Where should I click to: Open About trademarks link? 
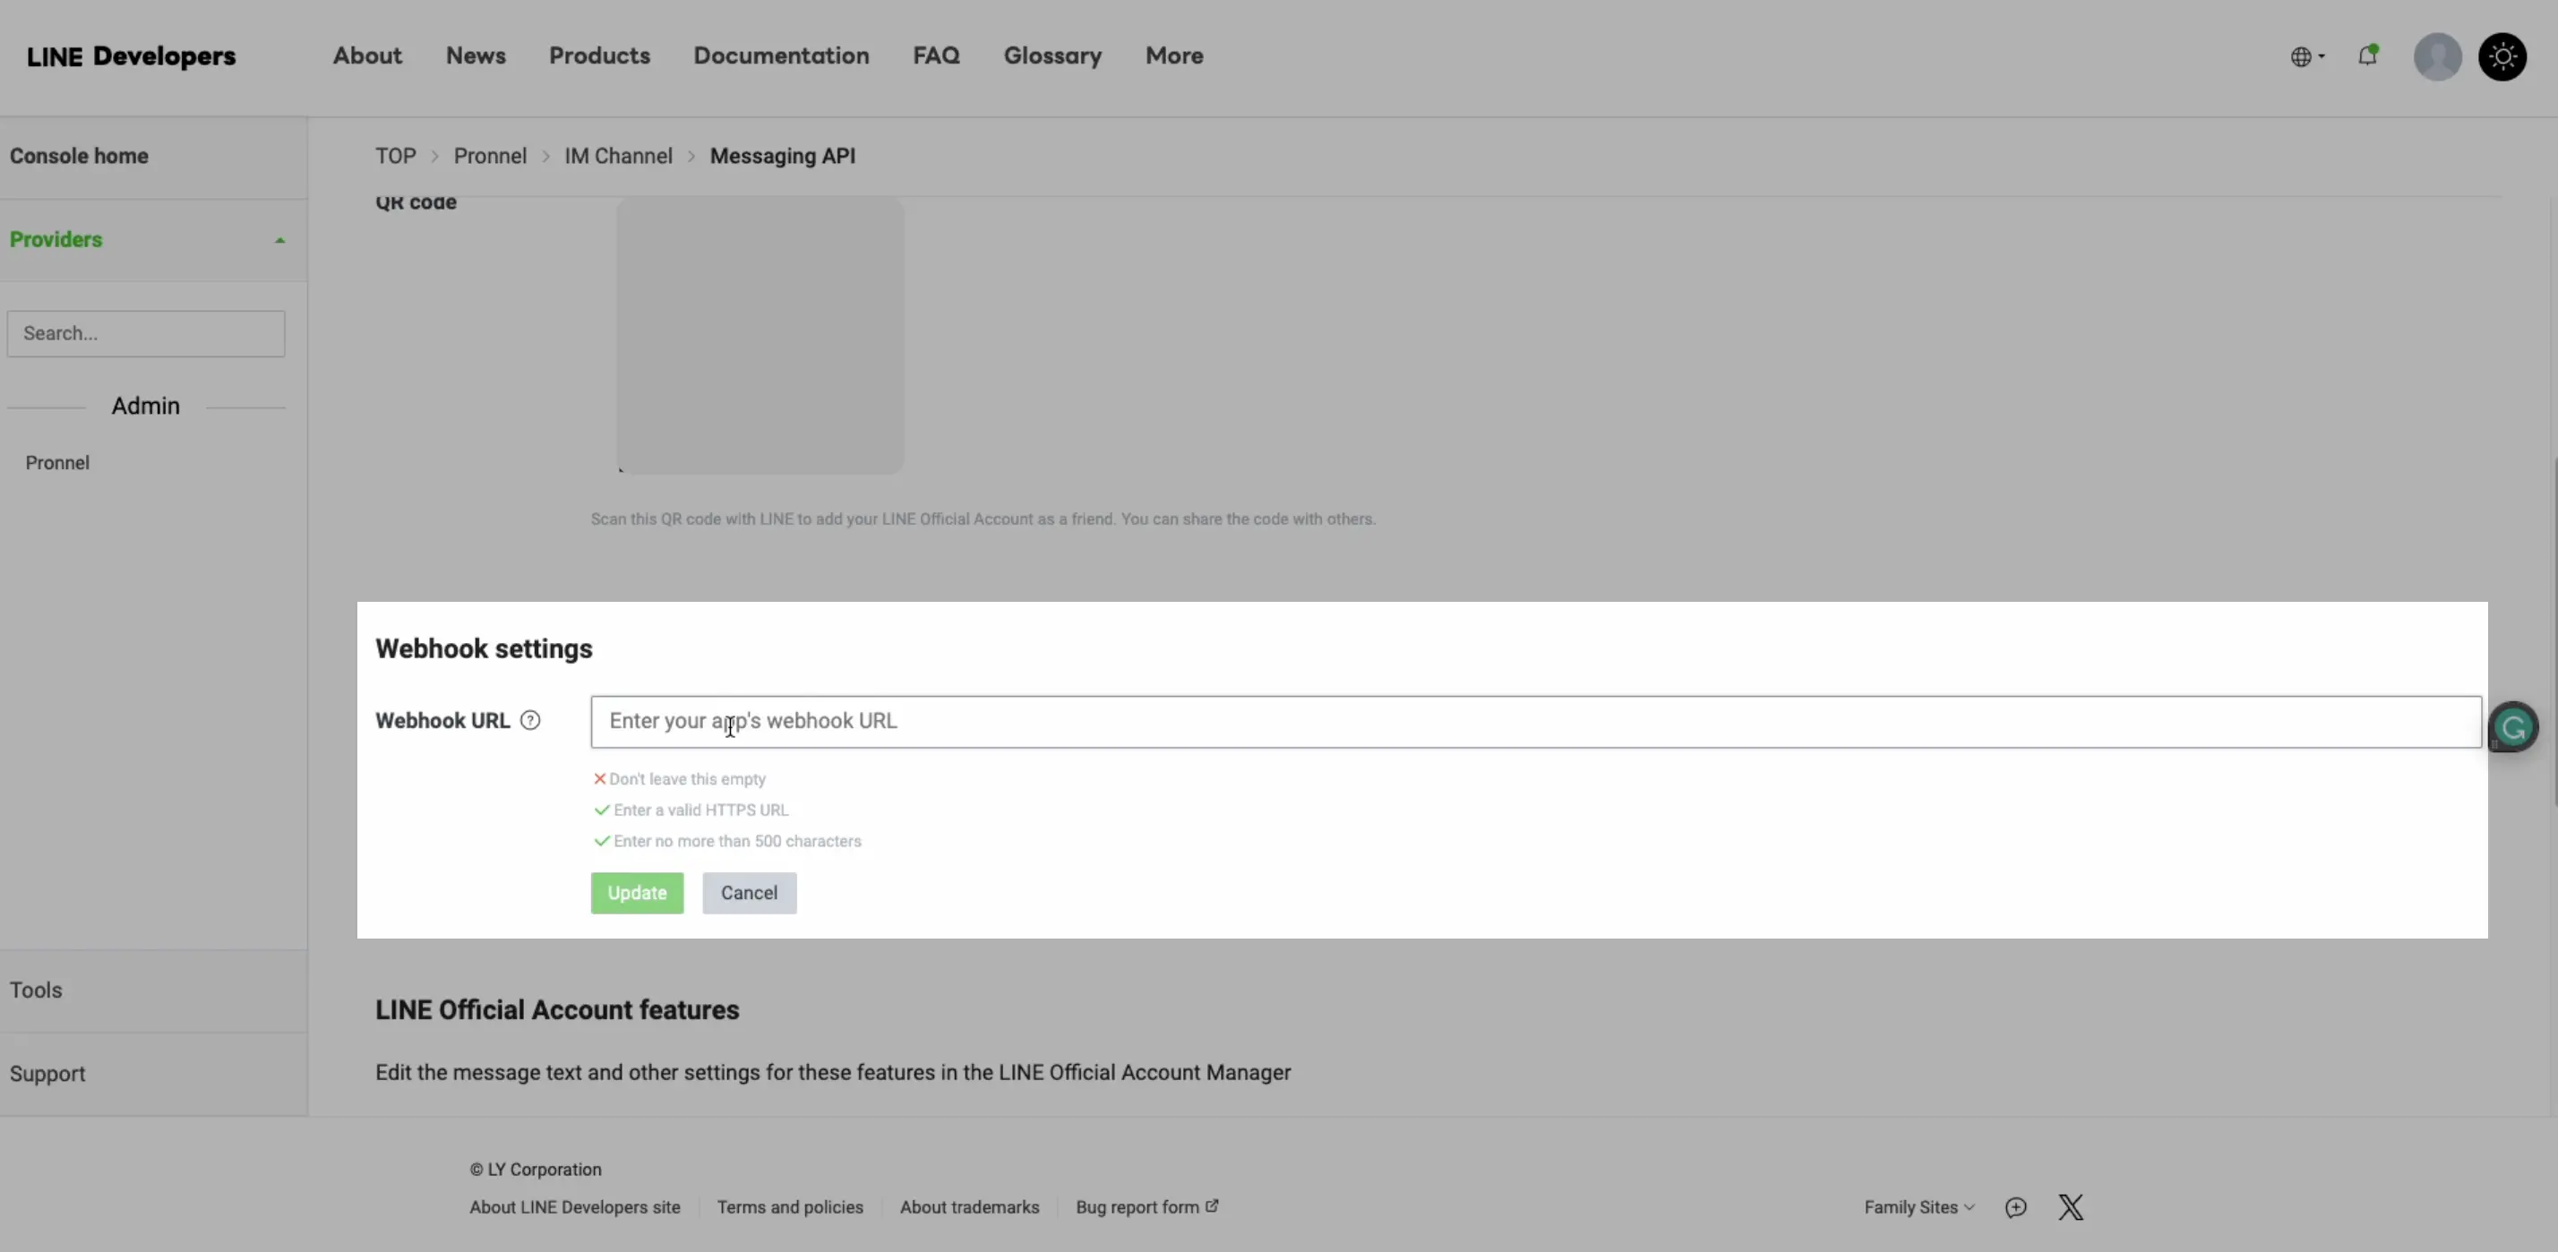(969, 1207)
